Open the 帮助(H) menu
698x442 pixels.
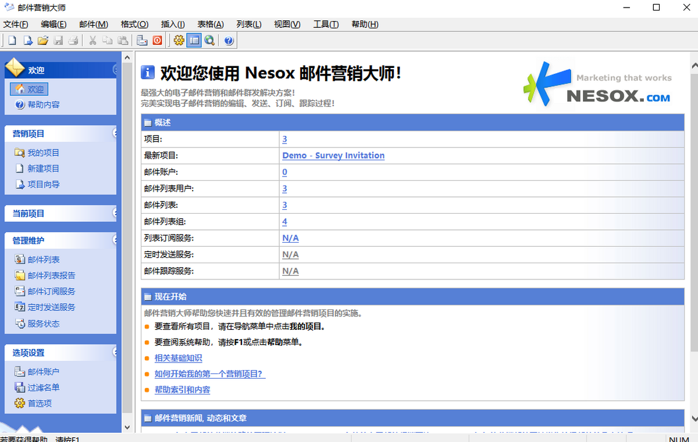pyautogui.click(x=365, y=24)
